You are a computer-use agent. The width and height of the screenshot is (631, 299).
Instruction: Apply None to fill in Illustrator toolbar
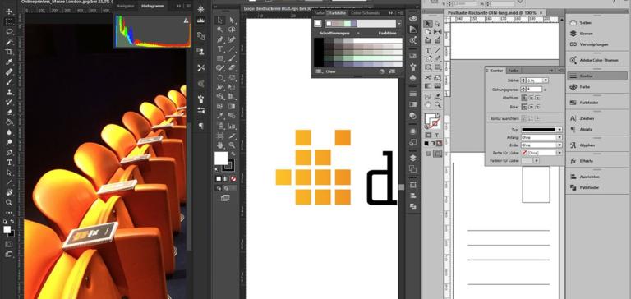pos(233,179)
